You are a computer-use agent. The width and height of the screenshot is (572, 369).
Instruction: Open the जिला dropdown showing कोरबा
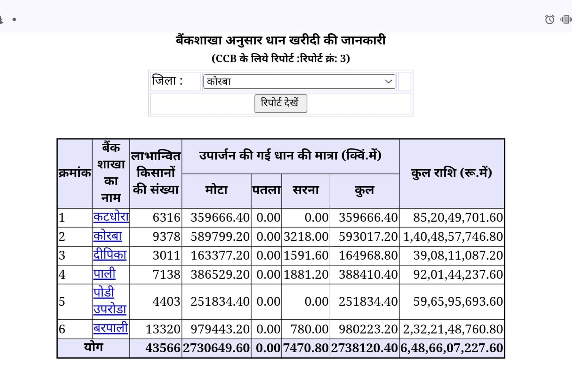[299, 81]
